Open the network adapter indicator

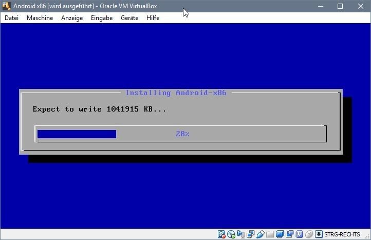(251, 234)
